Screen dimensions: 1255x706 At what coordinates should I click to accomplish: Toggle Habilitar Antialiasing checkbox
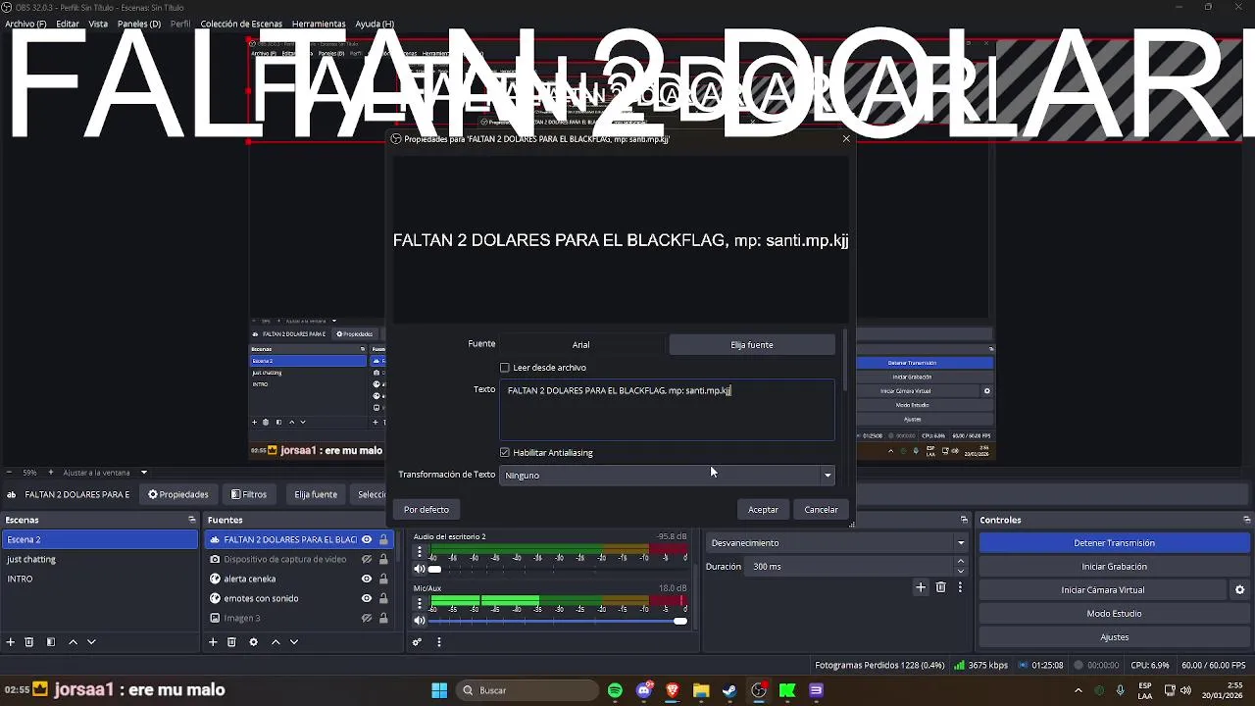coord(505,453)
